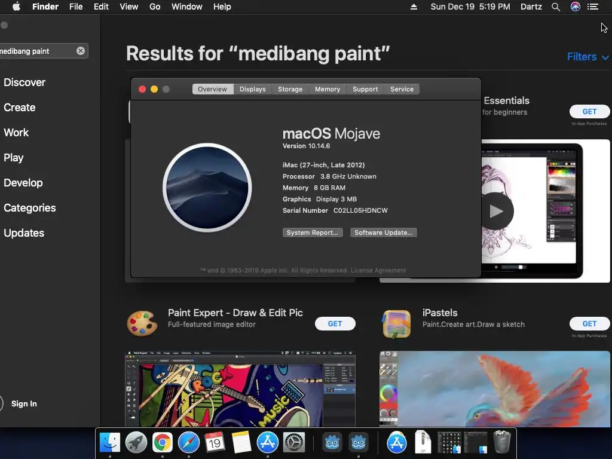Open the second Godot icon in Dock
Viewport: 612px width, 459px height.
pyautogui.click(x=358, y=443)
